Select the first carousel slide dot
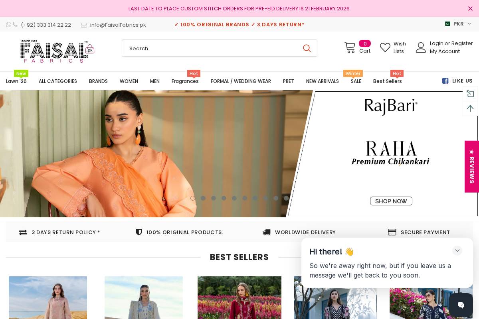 pyautogui.click(x=193, y=198)
